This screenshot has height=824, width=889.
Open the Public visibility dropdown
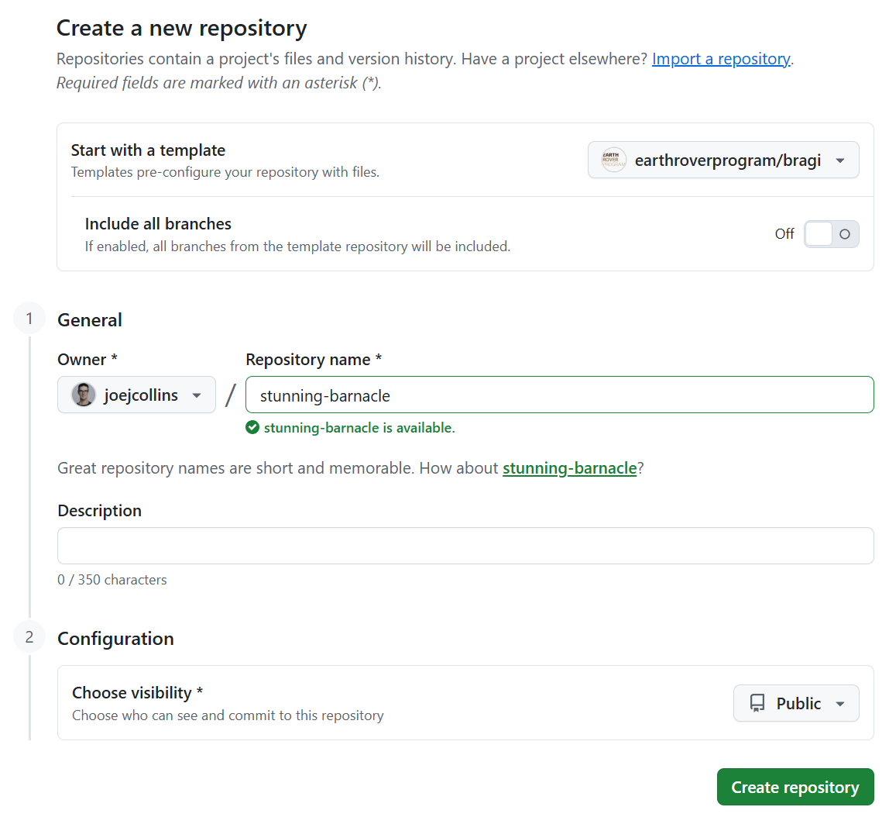click(796, 703)
